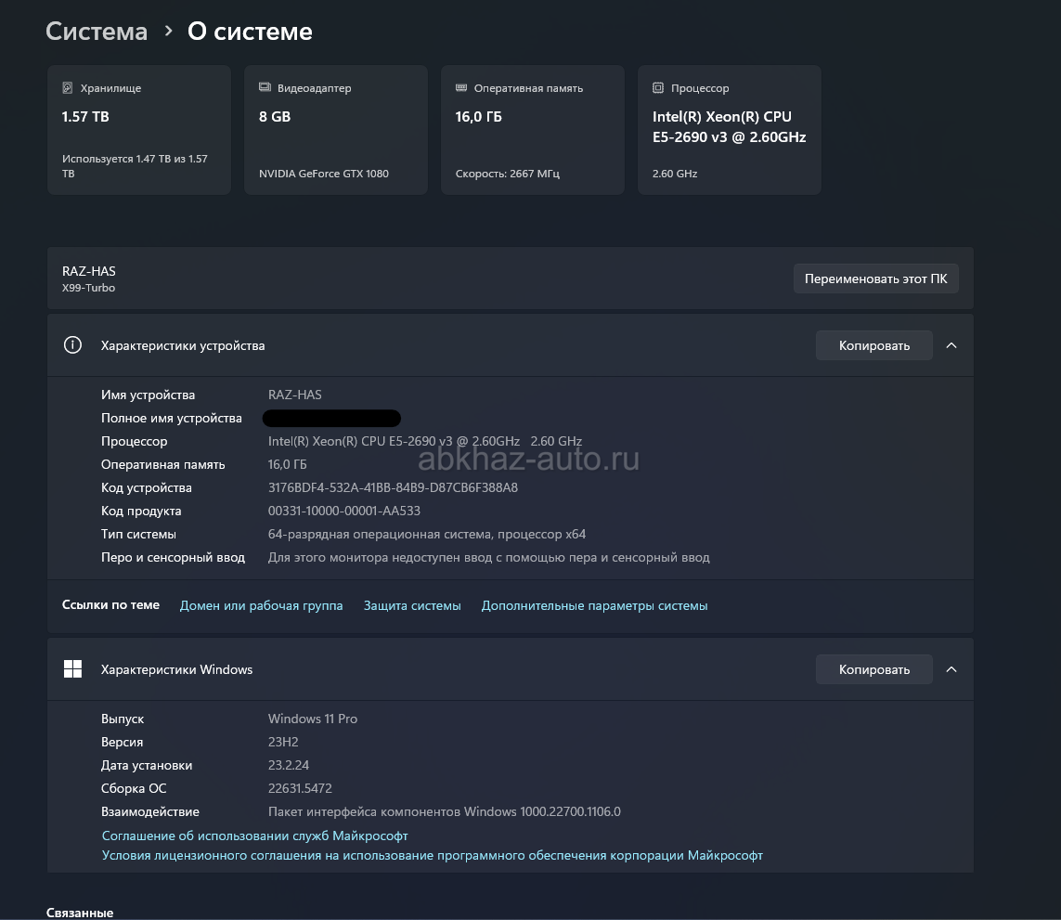The width and height of the screenshot is (1061, 920).
Task: Open the Оперативная память 16,0 ГБ card
Action: pyautogui.click(x=533, y=130)
